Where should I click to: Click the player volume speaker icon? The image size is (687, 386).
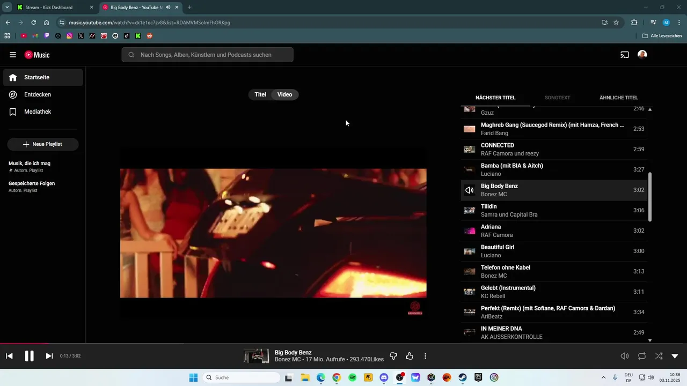click(625, 356)
